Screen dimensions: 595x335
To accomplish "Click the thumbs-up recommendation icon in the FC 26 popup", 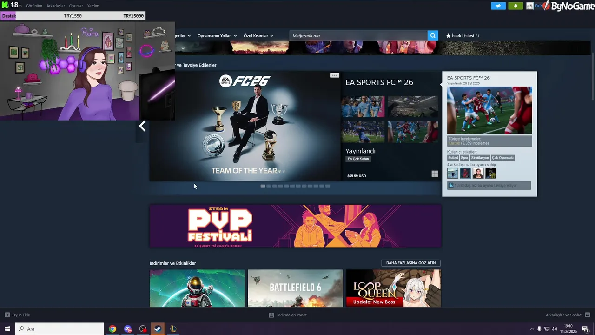I will tap(451, 185).
